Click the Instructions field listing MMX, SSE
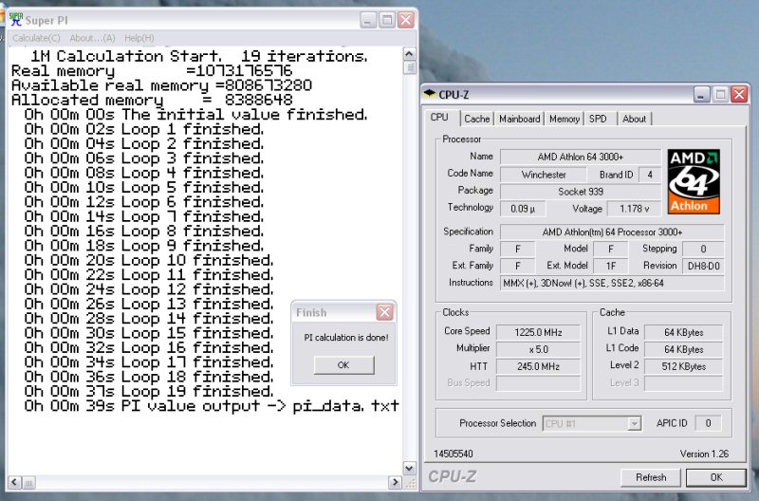Image resolution: width=759 pixels, height=501 pixels. (x=612, y=283)
